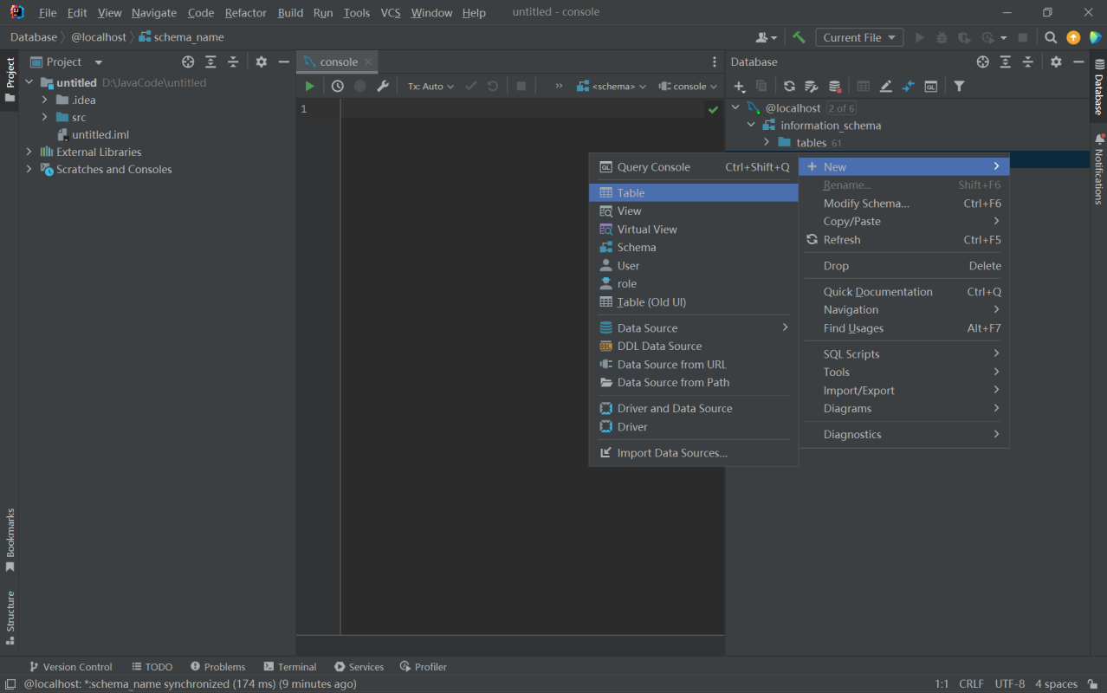Click the Filter funnel icon in Database panel
Viewport: 1107px width, 693px height.
[959, 87]
